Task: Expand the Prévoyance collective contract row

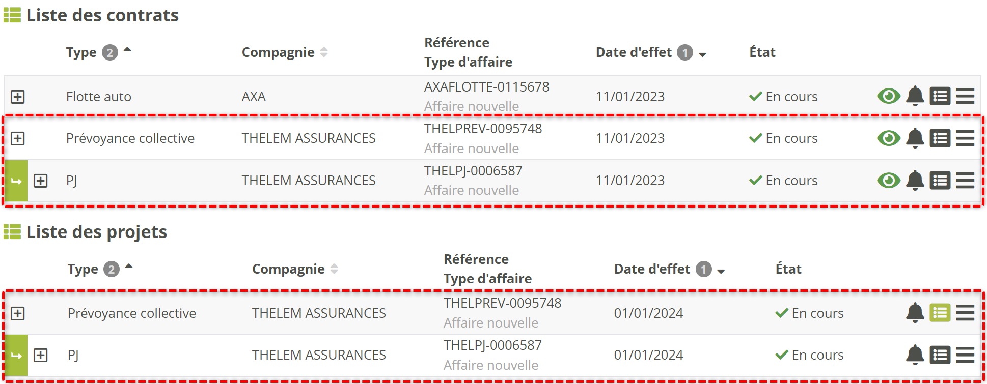Action: point(18,138)
